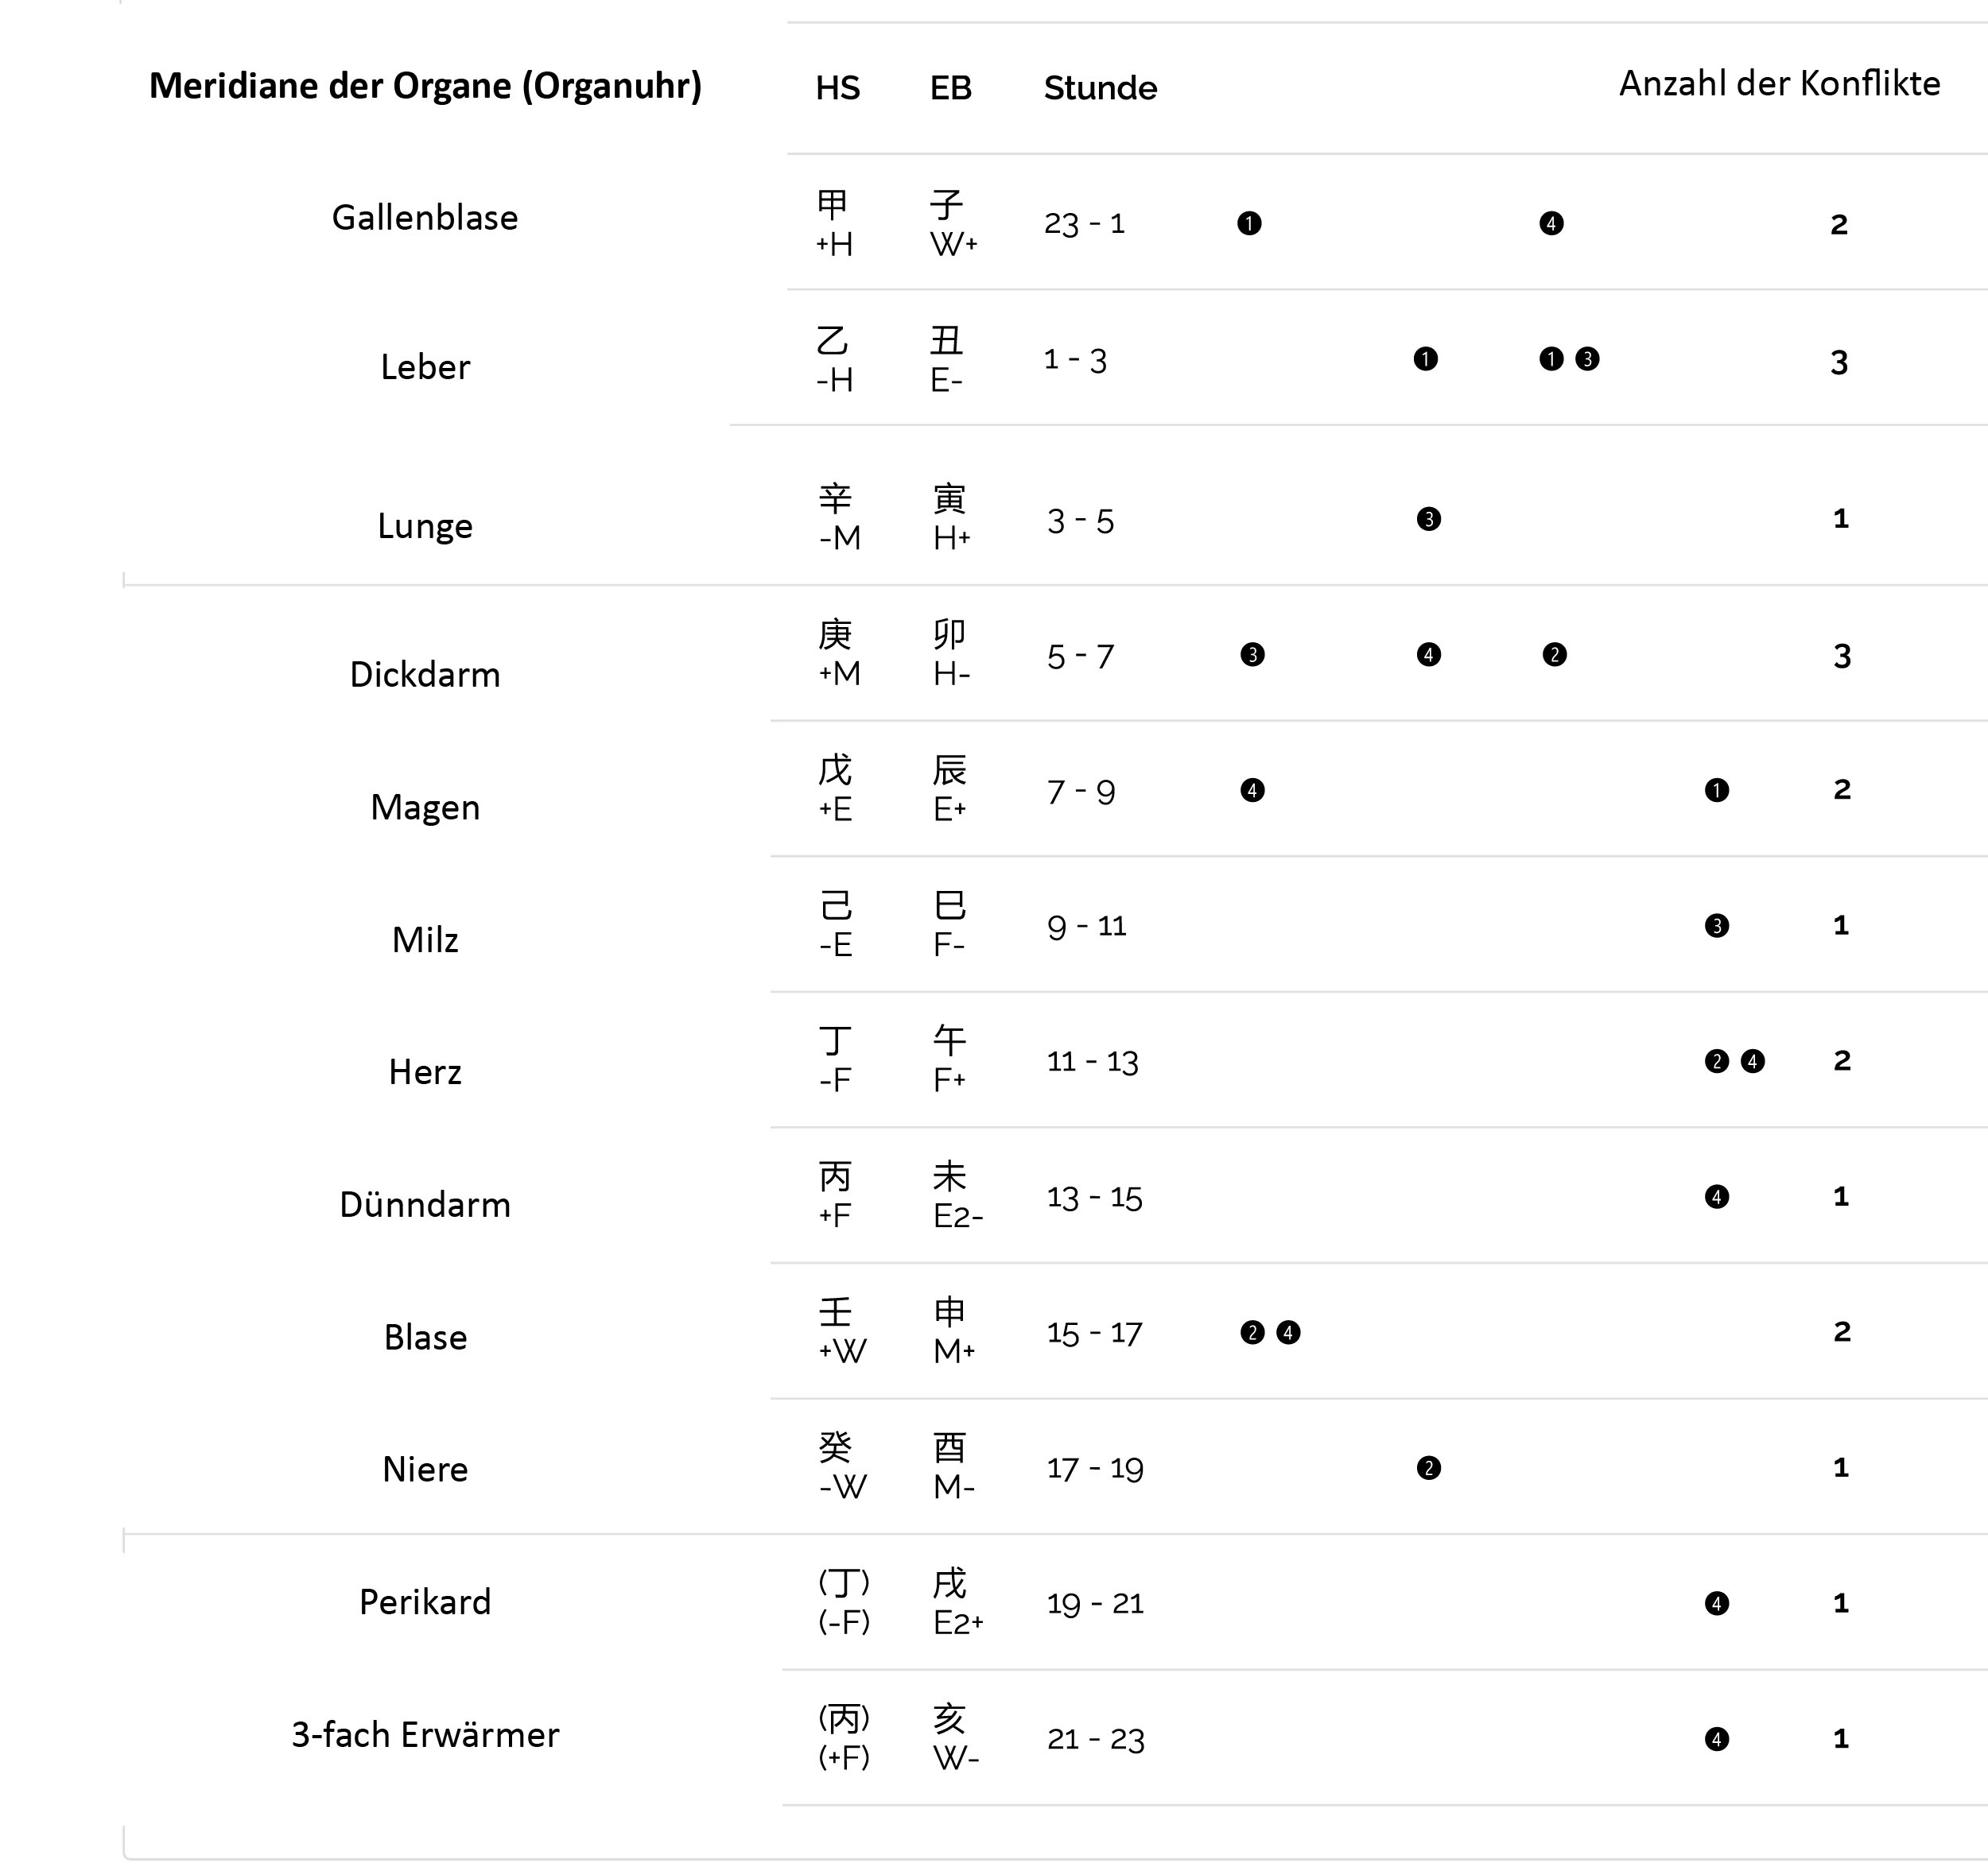Select the circled 2 marker in Dickdarm row
Screen dimensions: 1988x1863
click(1554, 655)
